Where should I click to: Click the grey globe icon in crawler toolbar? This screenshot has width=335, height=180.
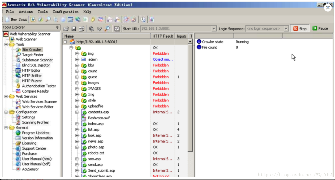91,29
